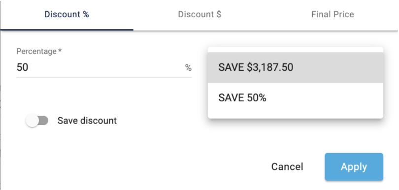Click the required asterisk next to Percentage
This screenshot has width=399, height=190.
pos(60,51)
